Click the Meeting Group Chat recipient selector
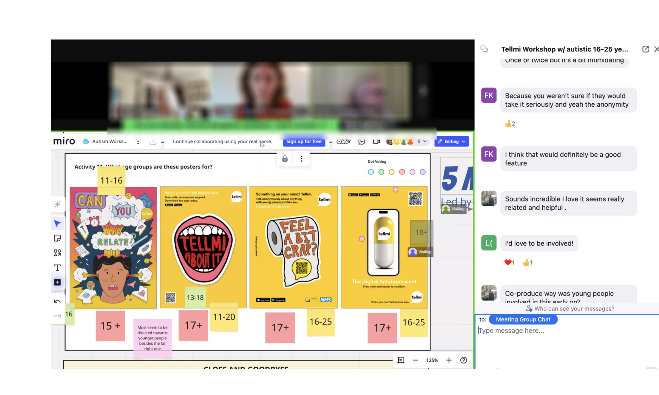Viewport: 659px width, 395px height. coord(523,319)
